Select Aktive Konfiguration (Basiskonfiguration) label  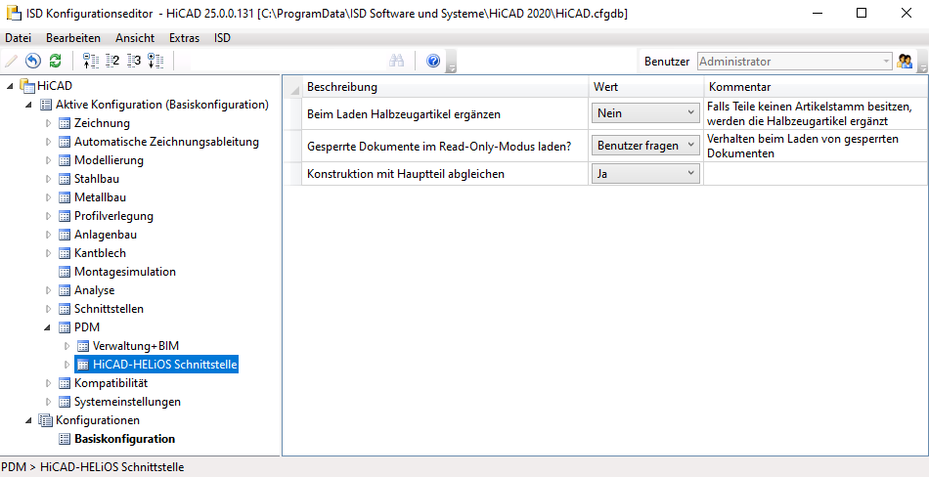(x=162, y=105)
